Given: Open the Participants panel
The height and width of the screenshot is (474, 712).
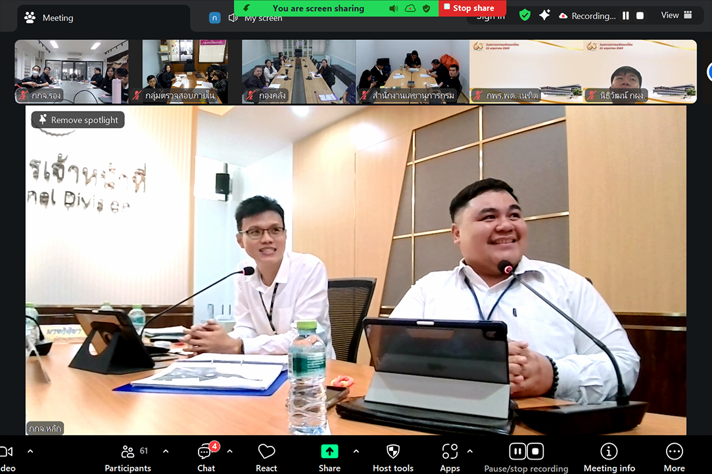Looking at the screenshot, I should 128,459.
